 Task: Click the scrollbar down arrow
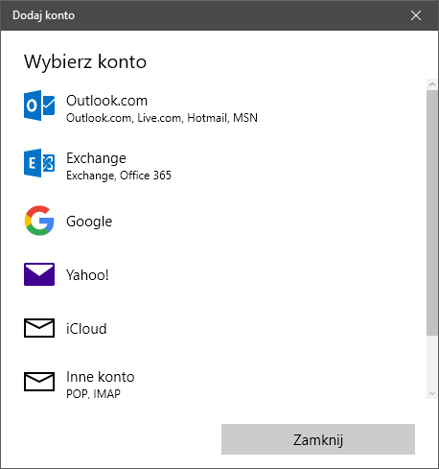(432, 393)
